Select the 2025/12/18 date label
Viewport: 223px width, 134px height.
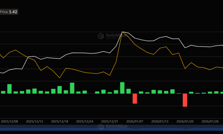pyautogui.click(x=59, y=121)
